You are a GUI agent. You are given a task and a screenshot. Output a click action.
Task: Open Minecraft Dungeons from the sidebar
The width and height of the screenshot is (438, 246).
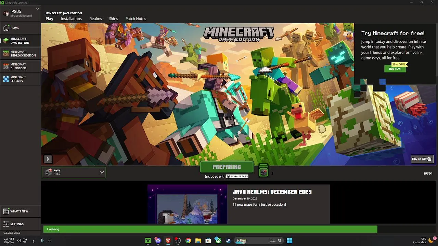pyautogui.click(x=21, y=66)
